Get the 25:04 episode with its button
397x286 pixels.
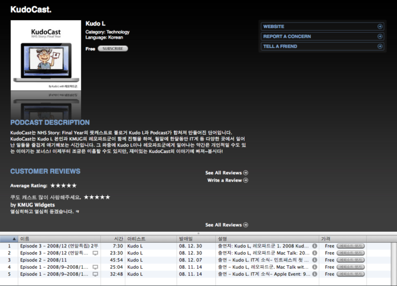click(350, 267)
